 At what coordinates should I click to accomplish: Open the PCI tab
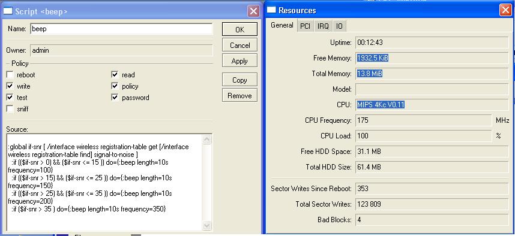coord(305,26)
